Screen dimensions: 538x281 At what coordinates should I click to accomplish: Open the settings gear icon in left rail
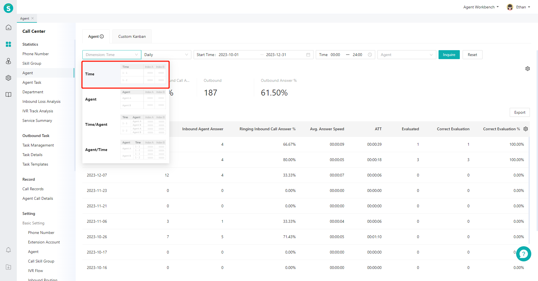8,78
